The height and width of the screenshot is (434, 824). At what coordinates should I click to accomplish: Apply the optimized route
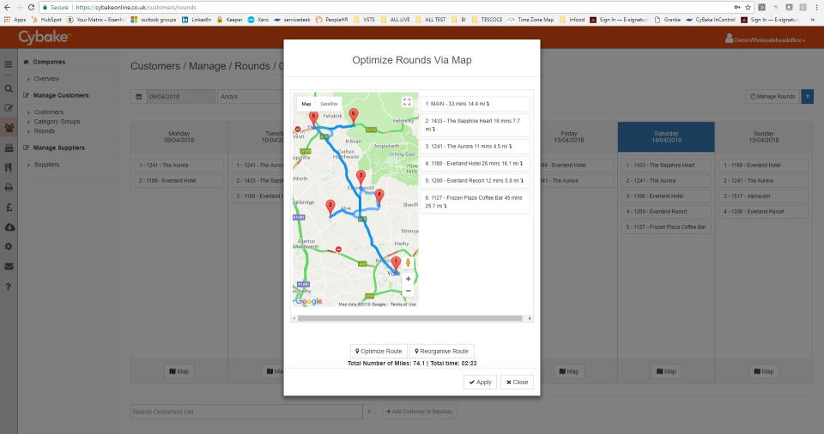point(481,382)
